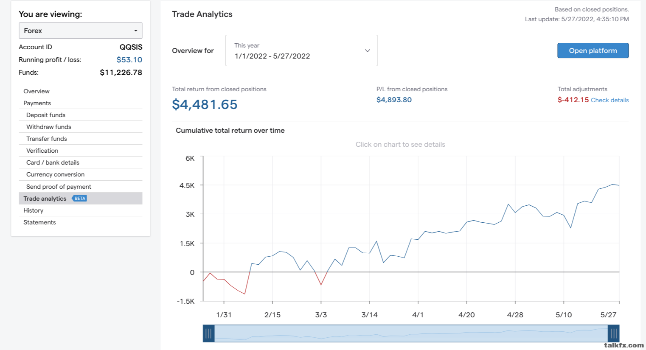Image resolution: width=646 pixels, height=350 pixels.
Task: Grab the left handle of chart range slider
Action: (x=208, y=333)
